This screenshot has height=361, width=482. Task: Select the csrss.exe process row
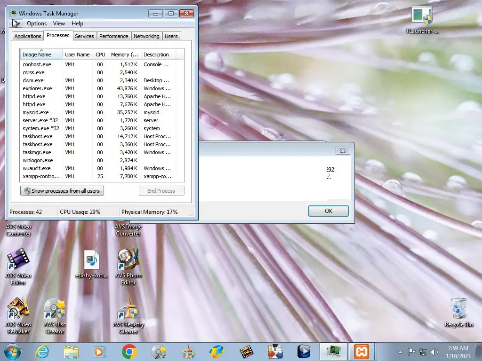(102, 72)
